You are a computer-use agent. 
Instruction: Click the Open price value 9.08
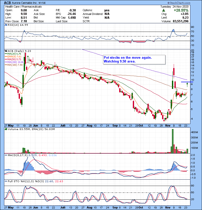pos(24,10)
